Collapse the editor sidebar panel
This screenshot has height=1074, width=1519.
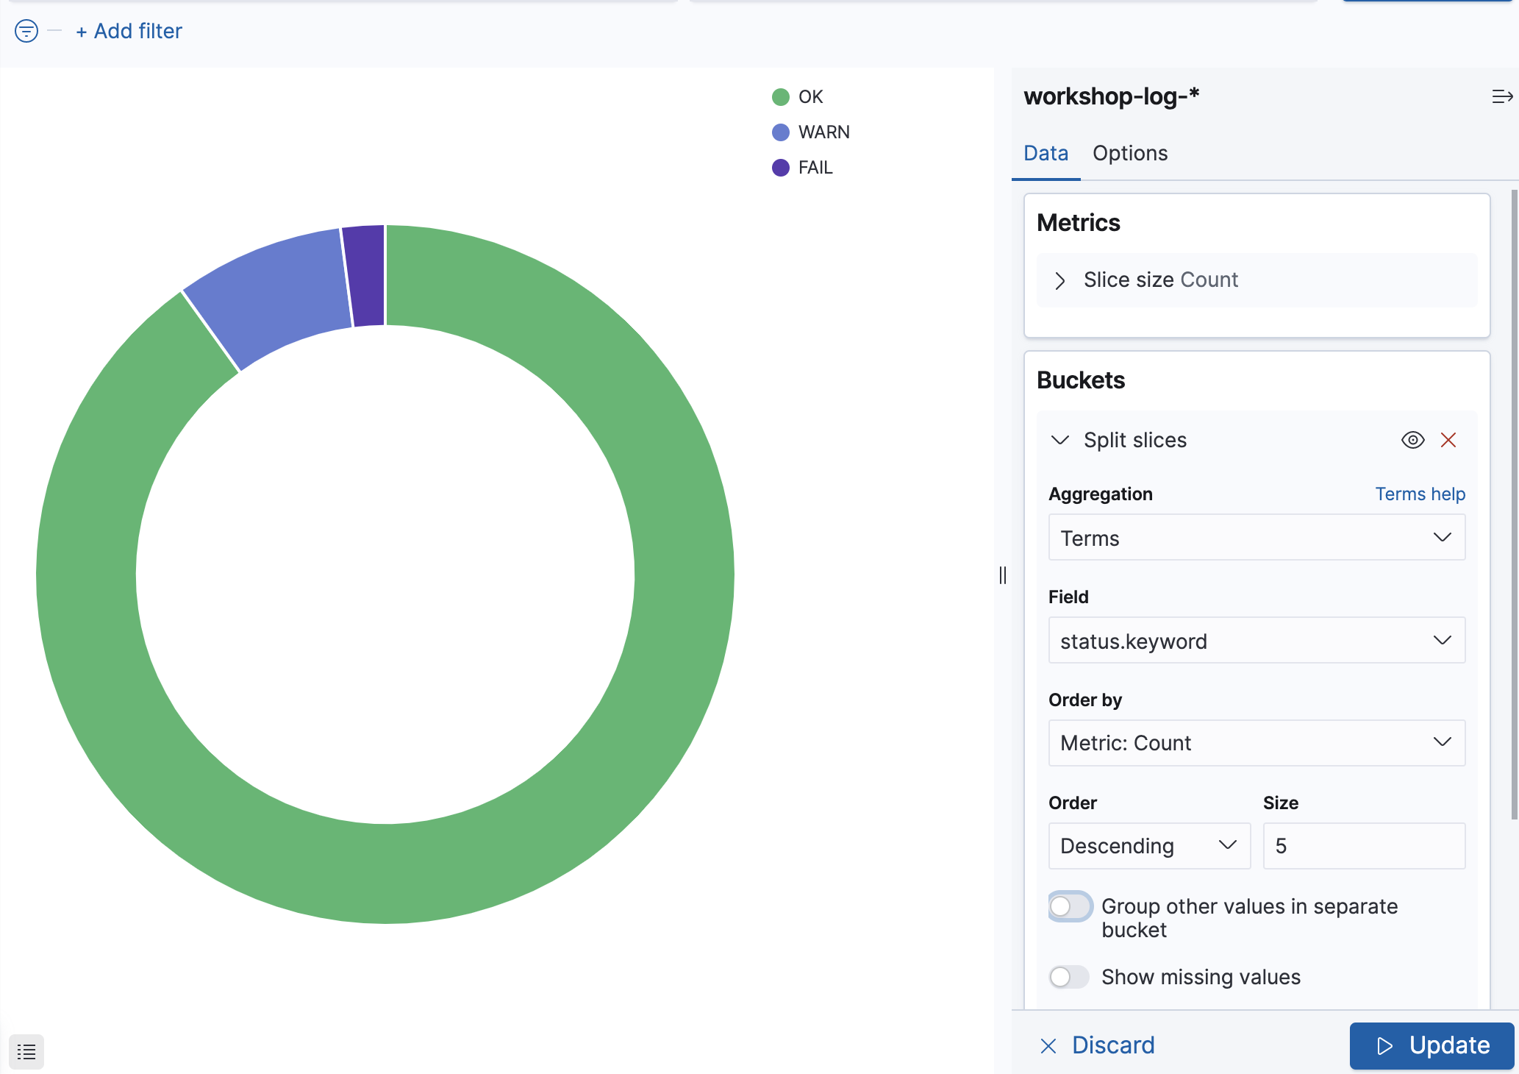[1502, 96]
